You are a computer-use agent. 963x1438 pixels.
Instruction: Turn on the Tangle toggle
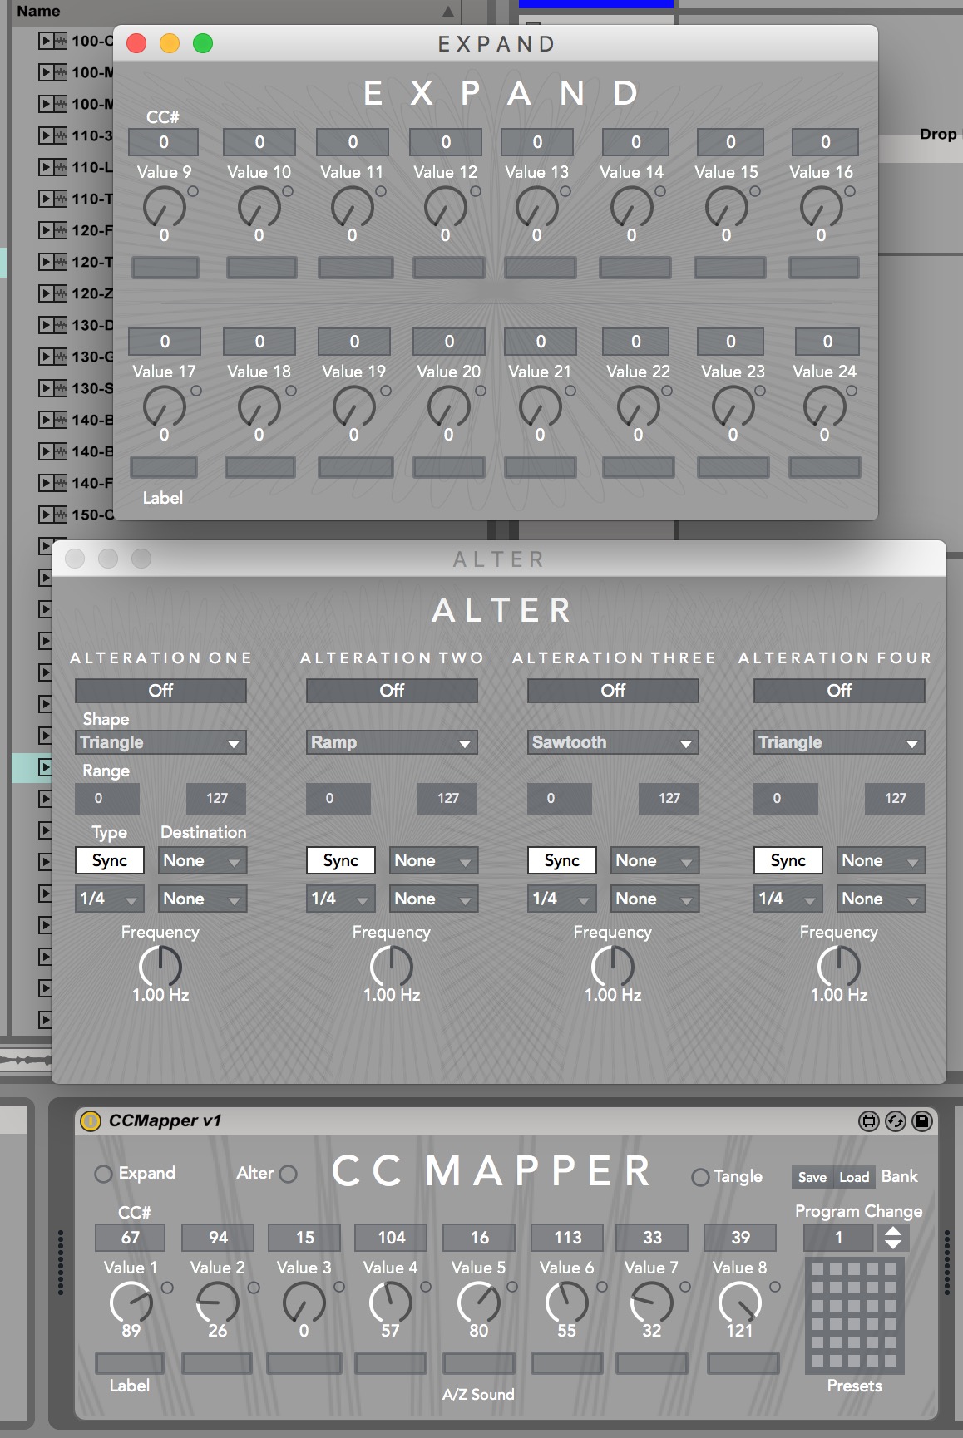click(700, 1177)
